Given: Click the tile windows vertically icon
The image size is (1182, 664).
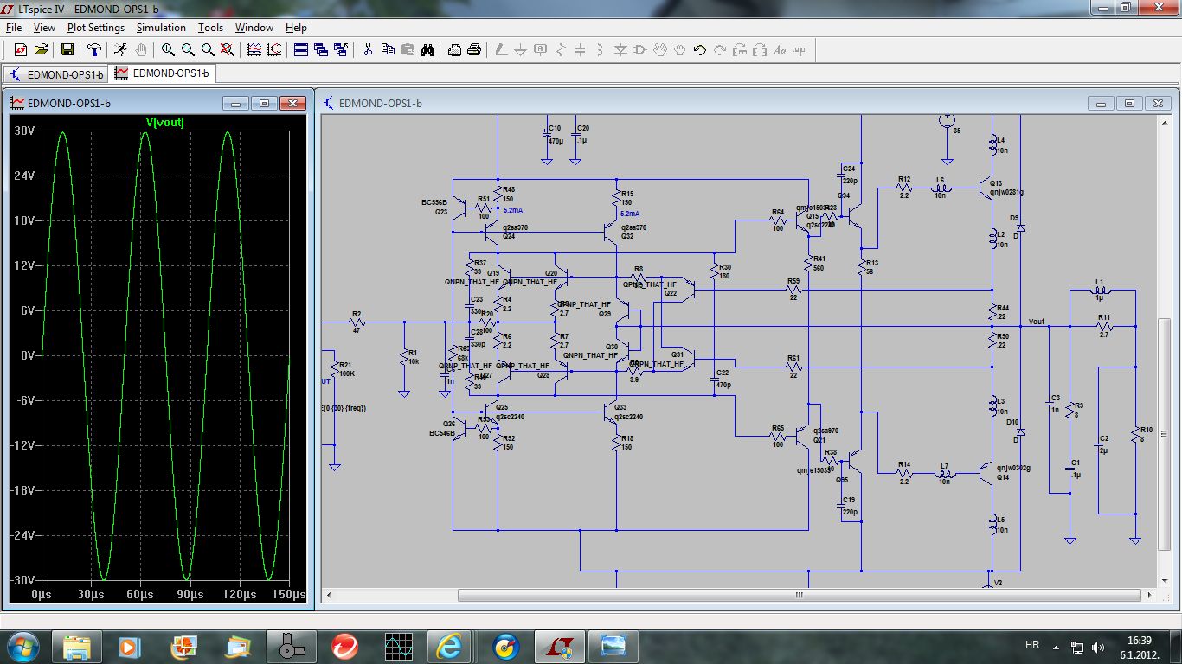Looking at the screenshot, I should (321, 50).
